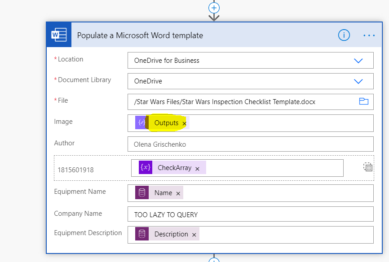Open the three-dot action menu
Image resolution: width=389 pixels, height=262 pixels.
coord(369,35)
